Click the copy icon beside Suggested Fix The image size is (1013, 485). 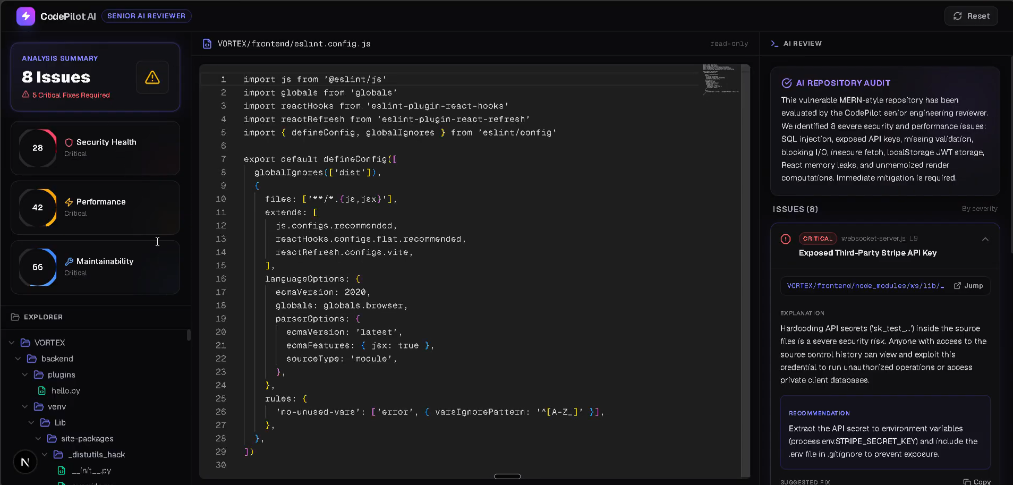tap(967, 482)
